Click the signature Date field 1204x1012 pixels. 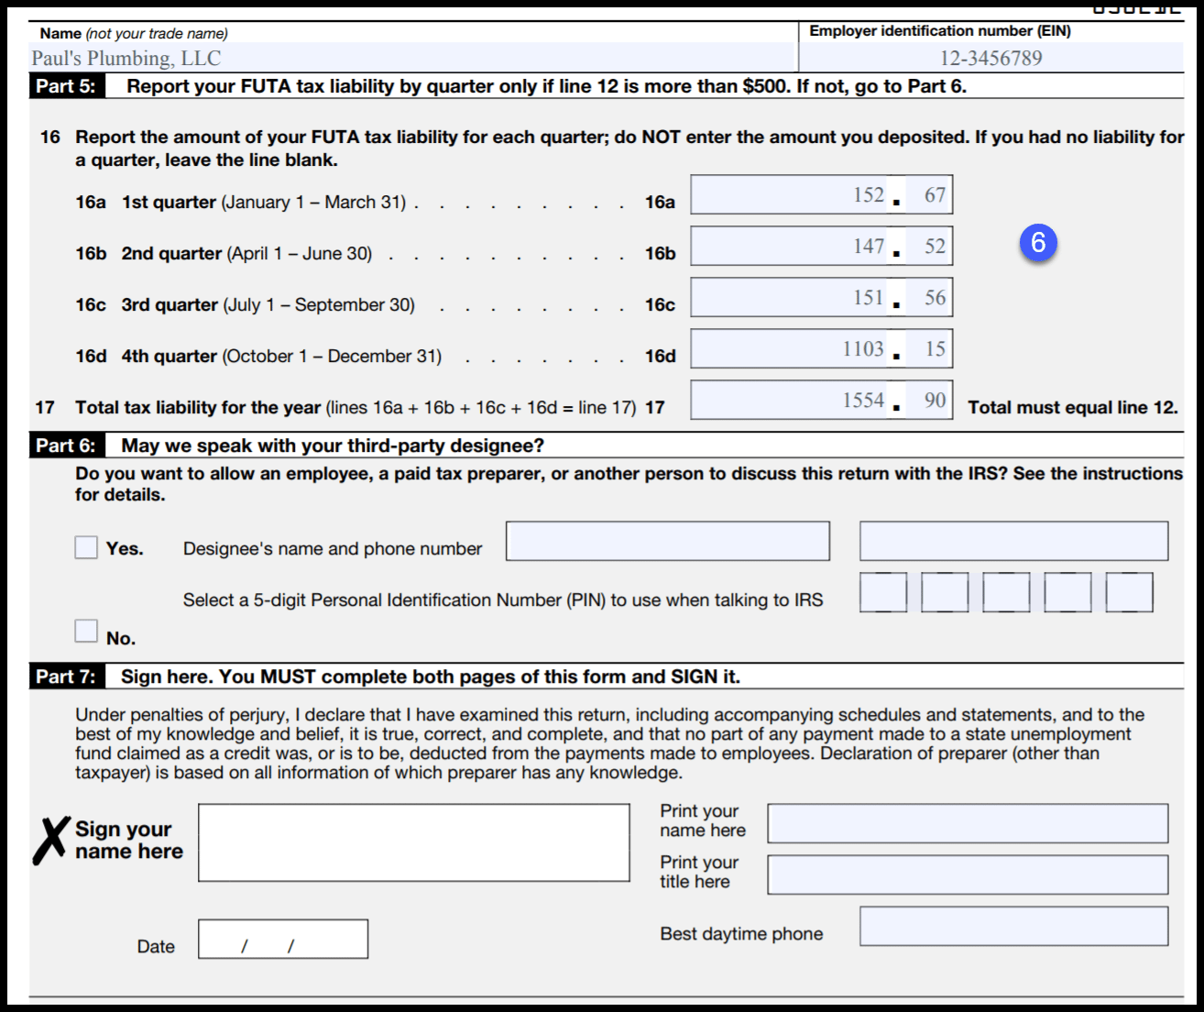[283, 939]
